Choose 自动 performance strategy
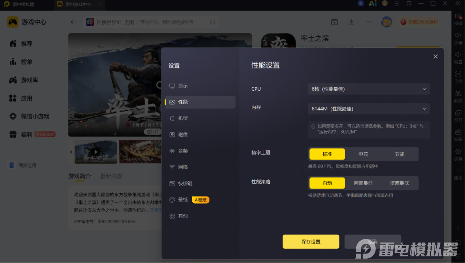 pyautogui.click(x=327, y=183)
